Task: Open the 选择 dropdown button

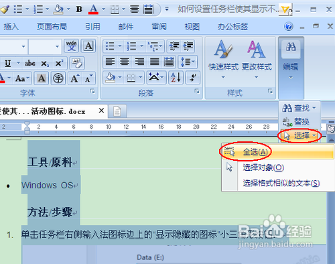Action: point(299,135)
